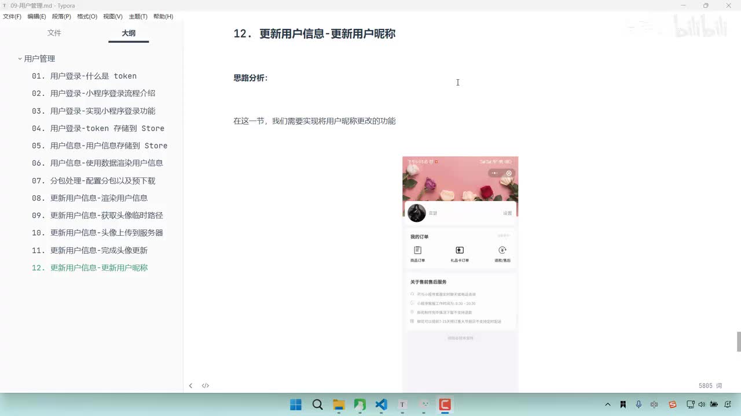Open the green app icon in taskbar
741x416 pixels.
[360, 404]
